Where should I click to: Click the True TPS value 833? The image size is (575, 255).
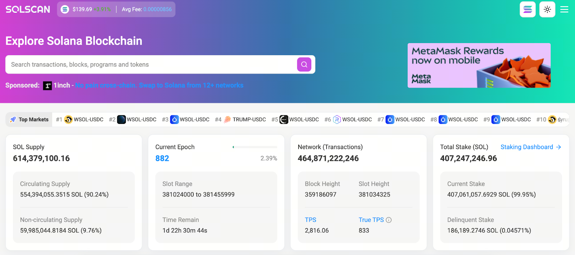364,230
